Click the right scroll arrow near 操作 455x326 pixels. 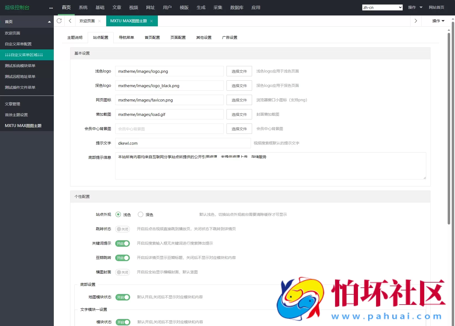(415, 21)
